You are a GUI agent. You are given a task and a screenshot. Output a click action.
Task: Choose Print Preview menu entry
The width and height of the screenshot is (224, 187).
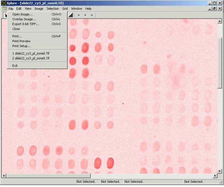pos(37,41)
